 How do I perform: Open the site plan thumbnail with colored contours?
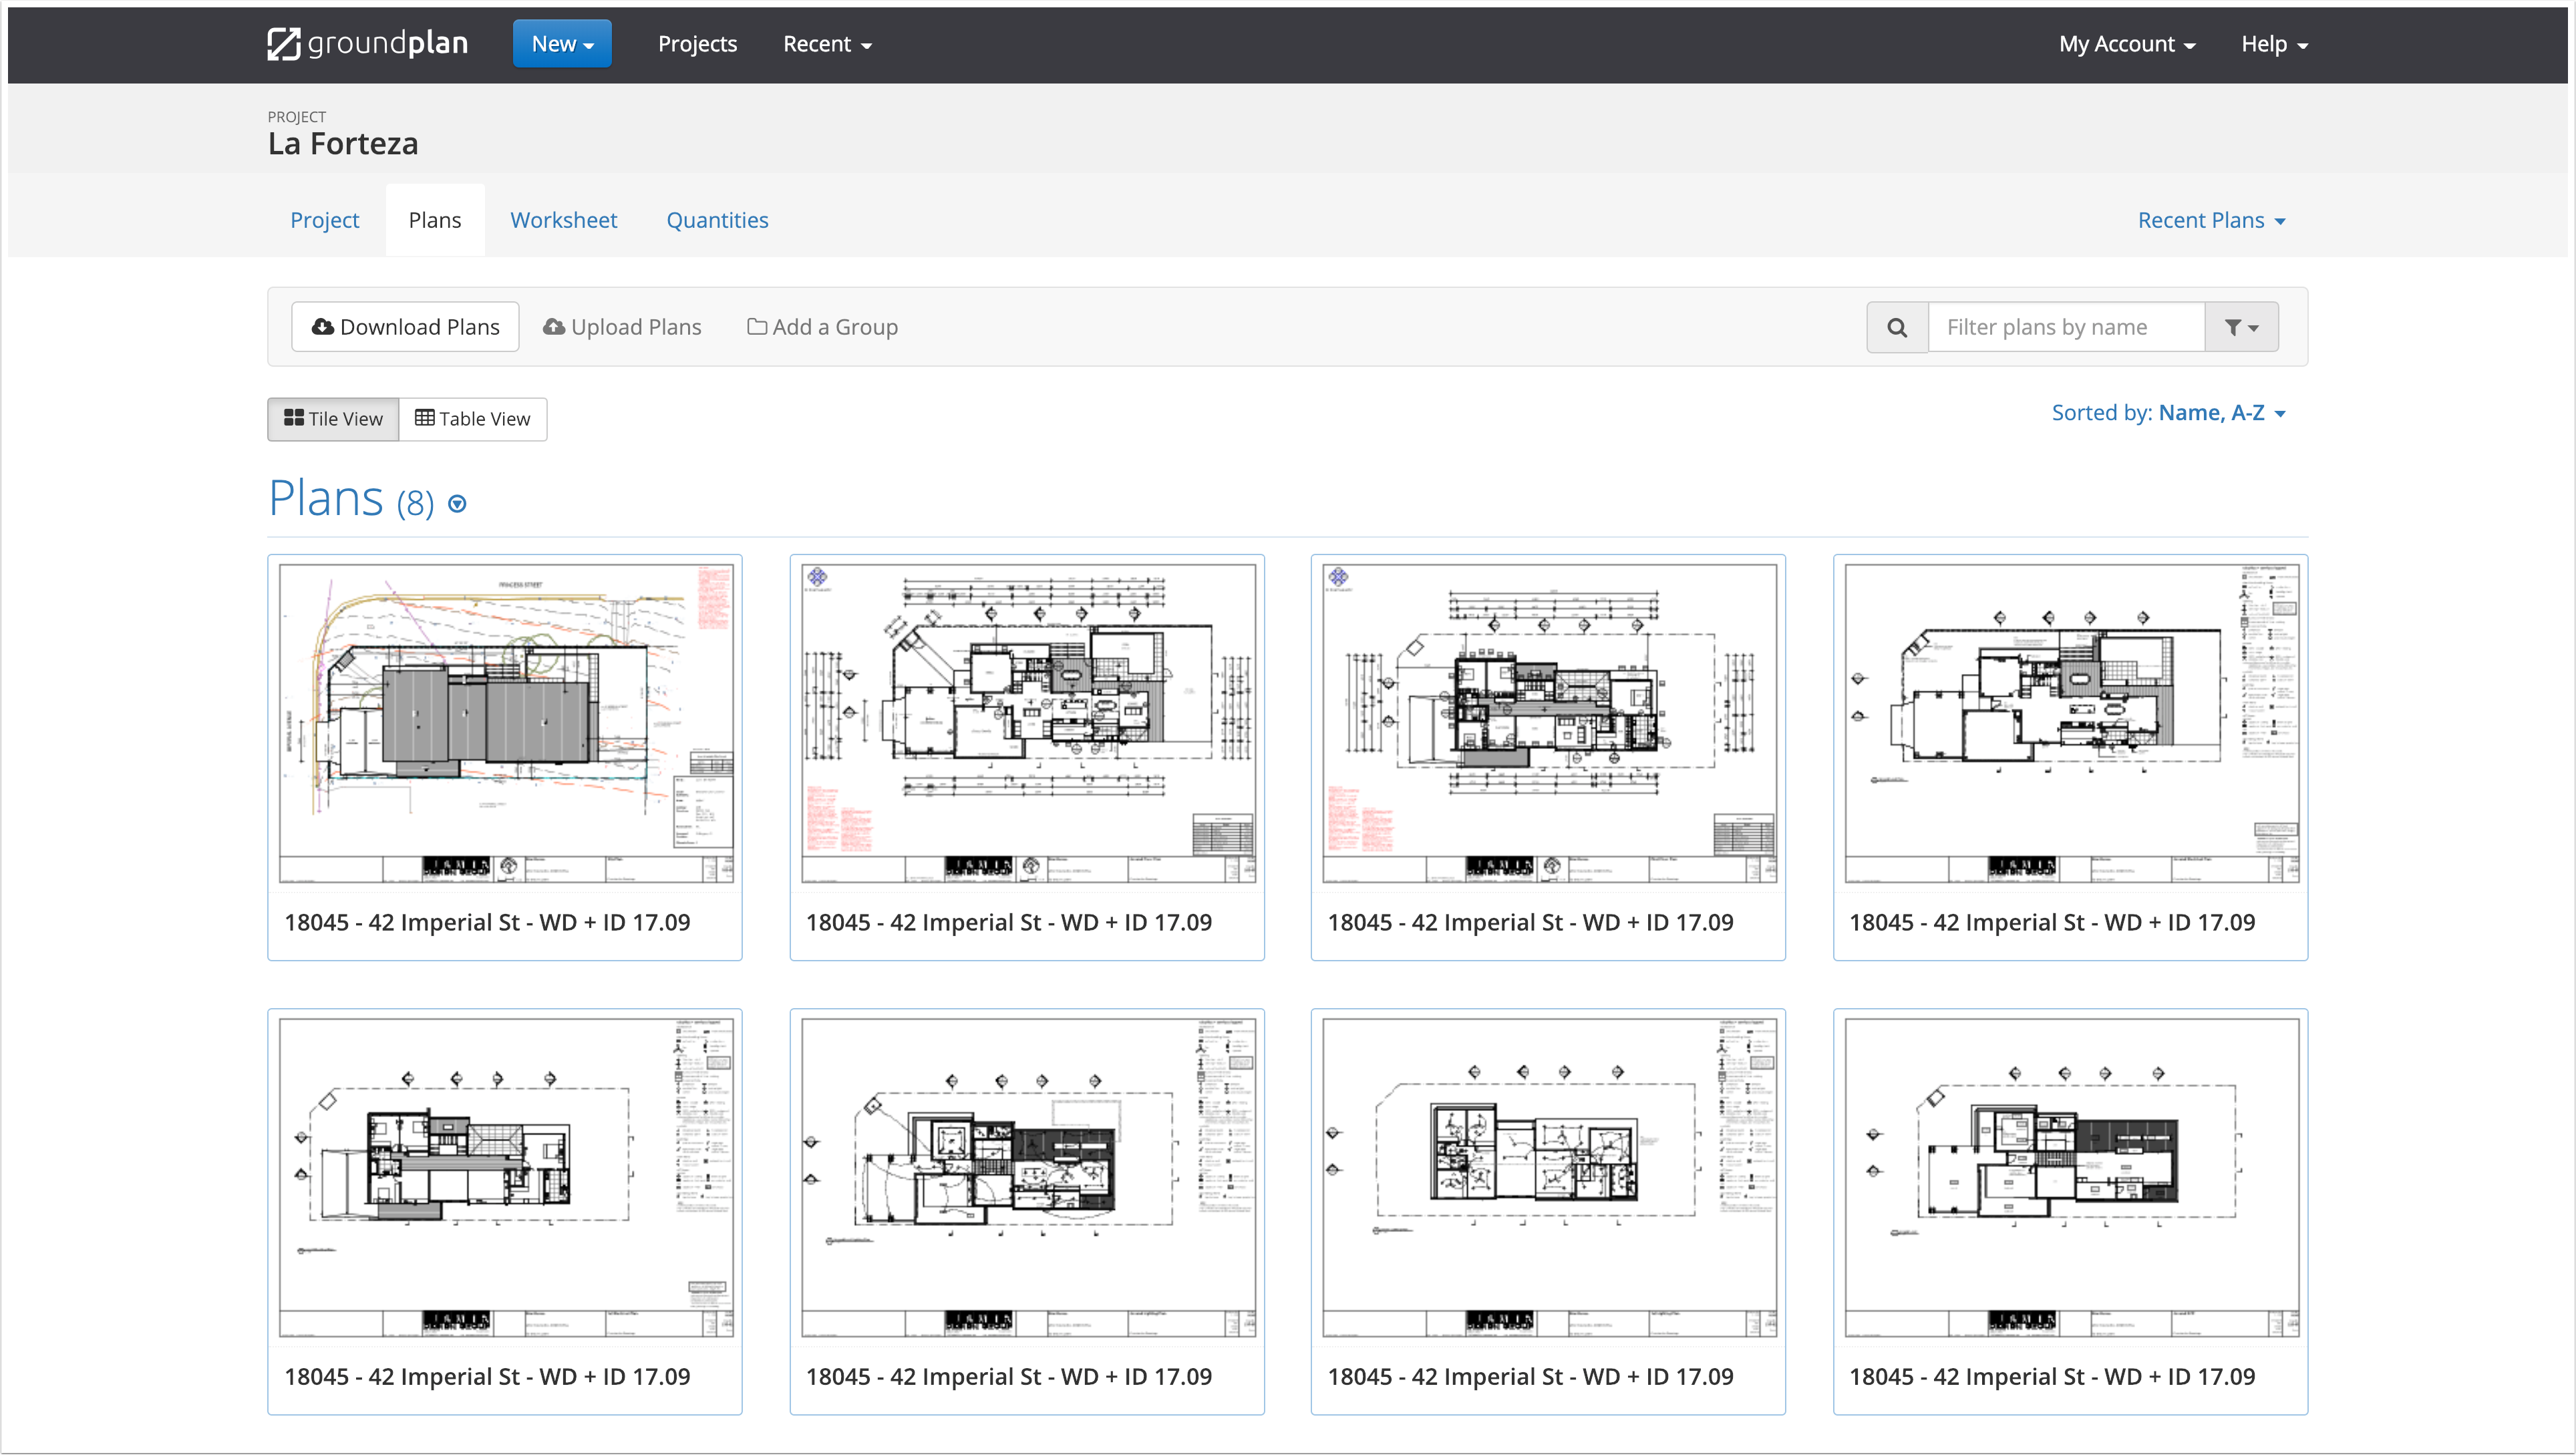click(505, 722)
